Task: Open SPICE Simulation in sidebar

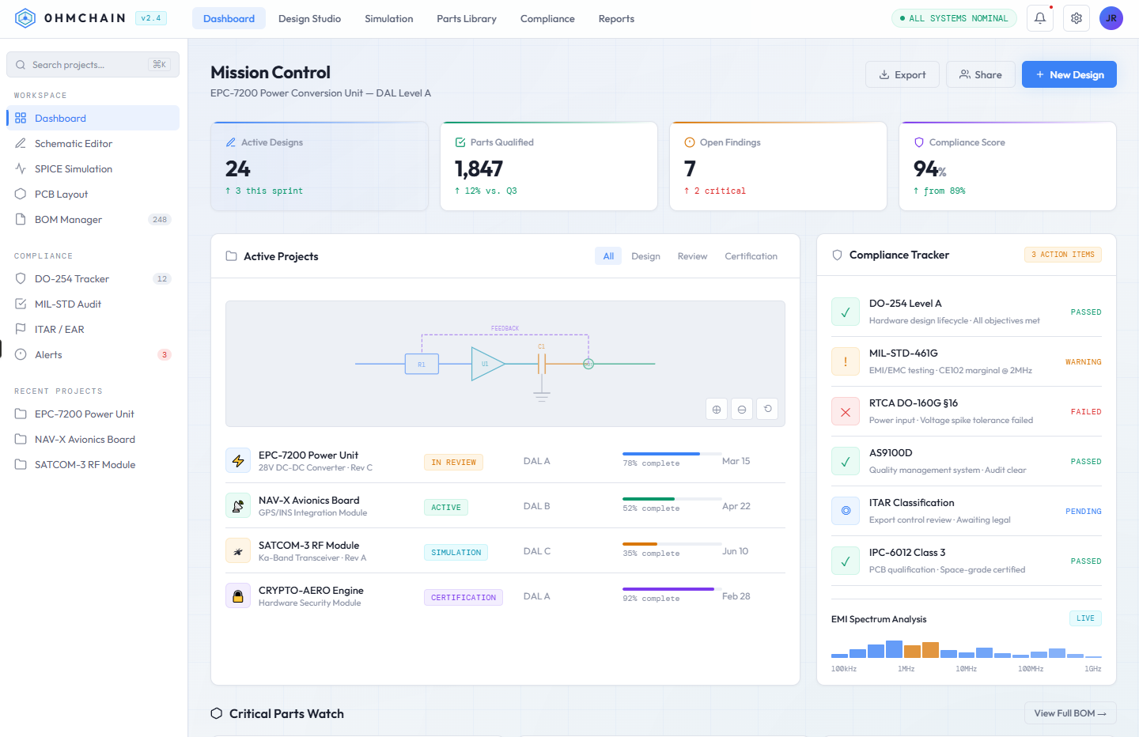Action: point(93,168)
